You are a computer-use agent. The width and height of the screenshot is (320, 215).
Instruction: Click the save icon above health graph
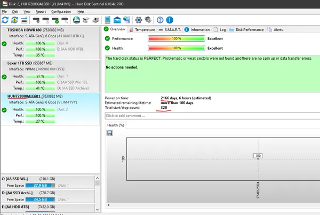pyautogui.click(x=109, y=132)
